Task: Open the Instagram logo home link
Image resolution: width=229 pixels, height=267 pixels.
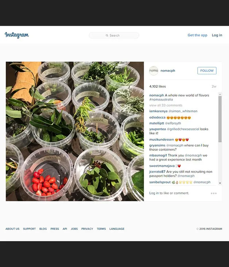Action: (17, 35)
